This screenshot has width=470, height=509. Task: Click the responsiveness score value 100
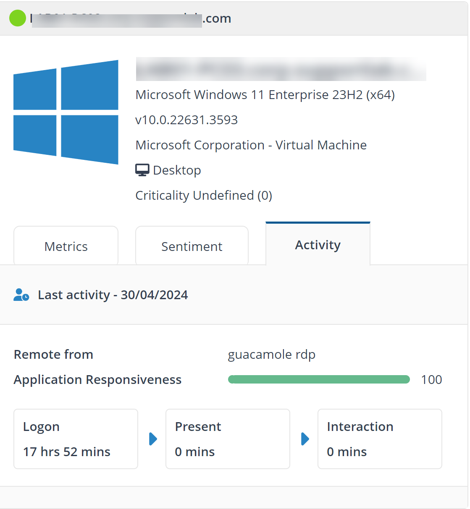tap(431, 380)
